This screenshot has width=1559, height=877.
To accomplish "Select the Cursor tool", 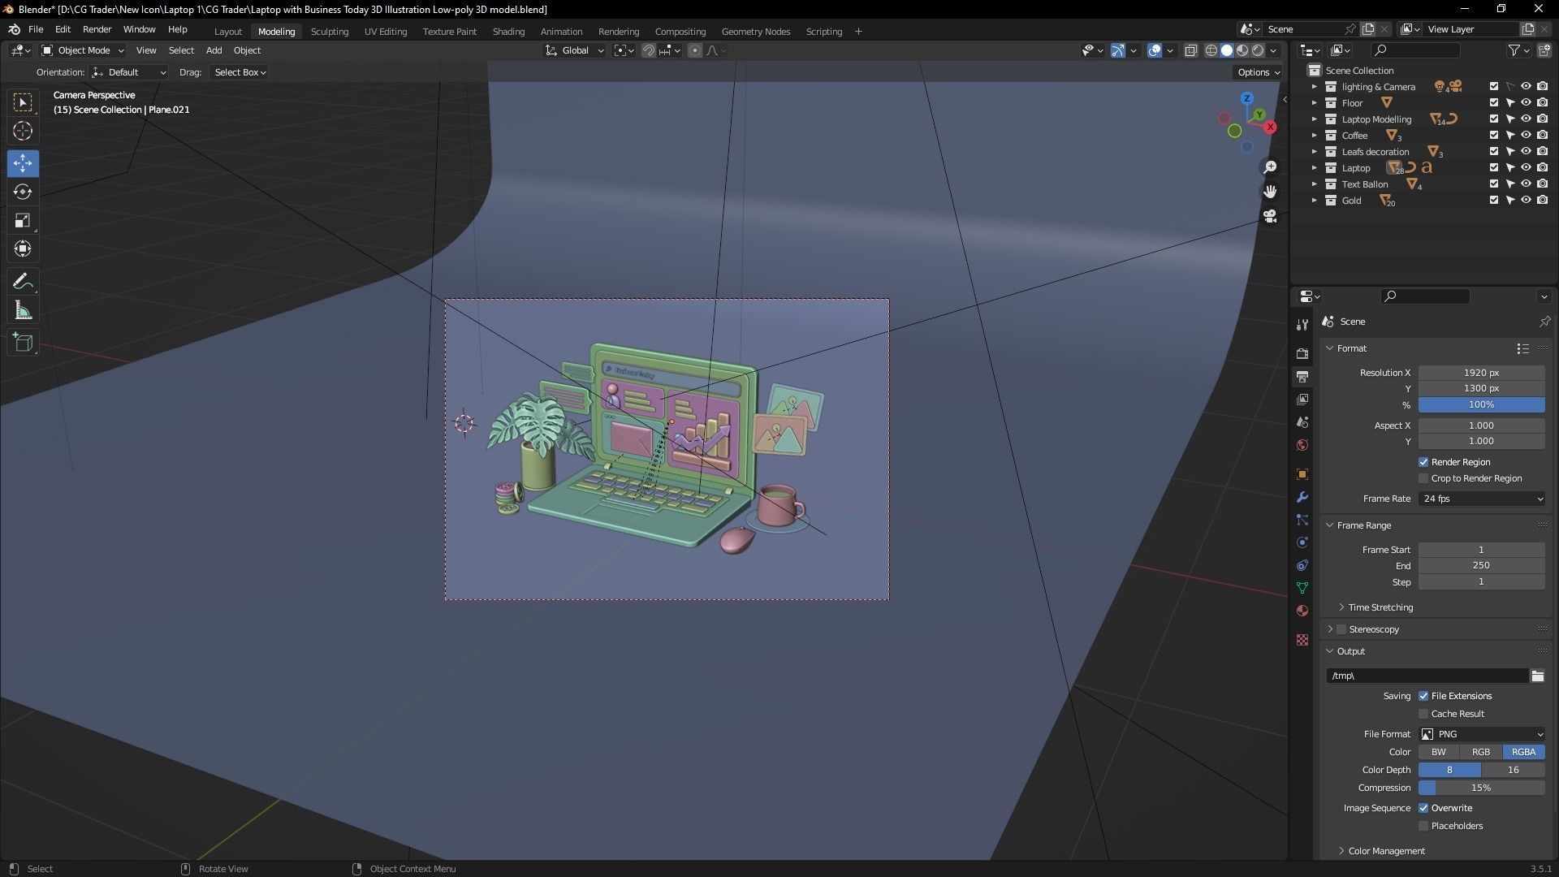I will [x=23, y=131].
